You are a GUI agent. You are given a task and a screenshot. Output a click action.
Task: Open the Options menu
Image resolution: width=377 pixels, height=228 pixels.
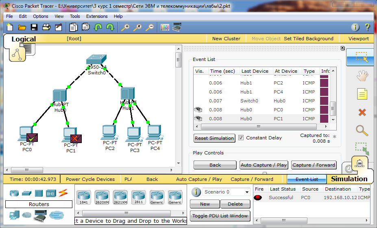41,16
